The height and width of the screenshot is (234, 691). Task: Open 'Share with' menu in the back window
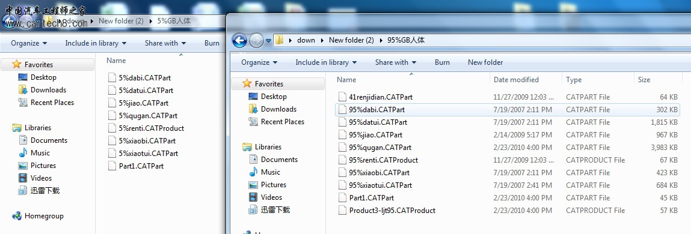point(165,43)
